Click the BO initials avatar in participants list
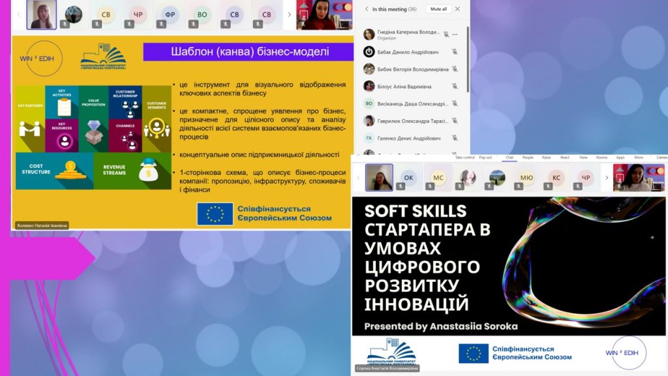The image size is (668, 376). click(369, 104)
